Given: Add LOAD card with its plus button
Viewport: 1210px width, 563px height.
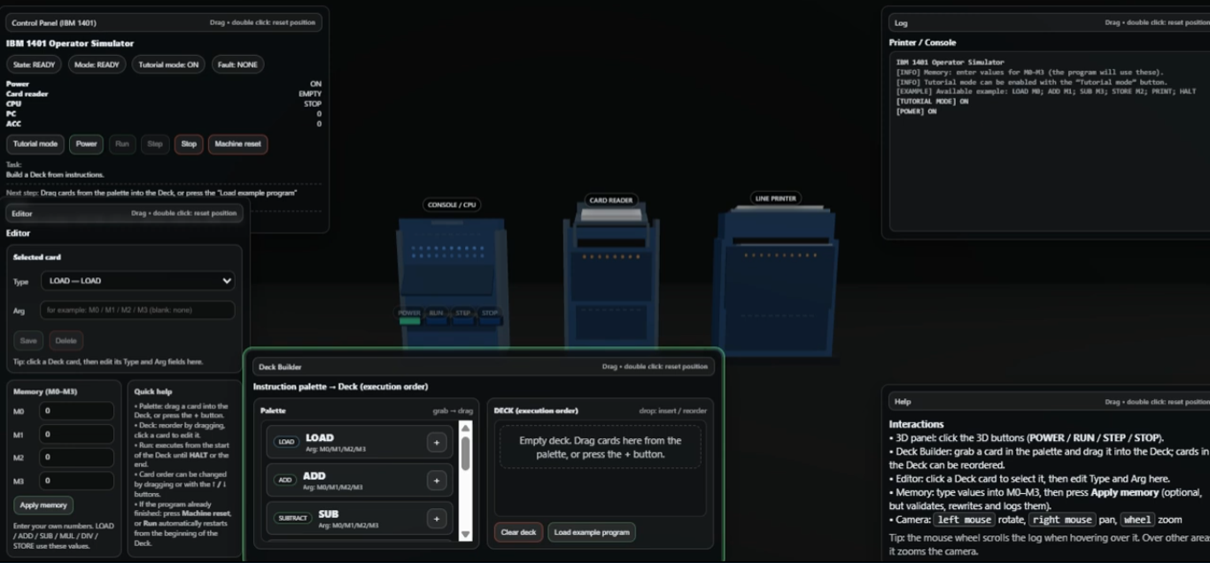Looking at the screenshot, I should [437, 443].
